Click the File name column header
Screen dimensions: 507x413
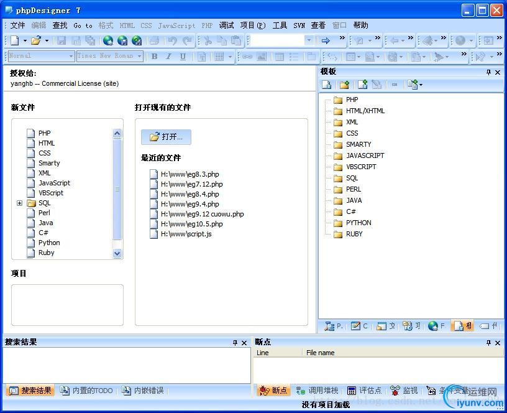320,353
